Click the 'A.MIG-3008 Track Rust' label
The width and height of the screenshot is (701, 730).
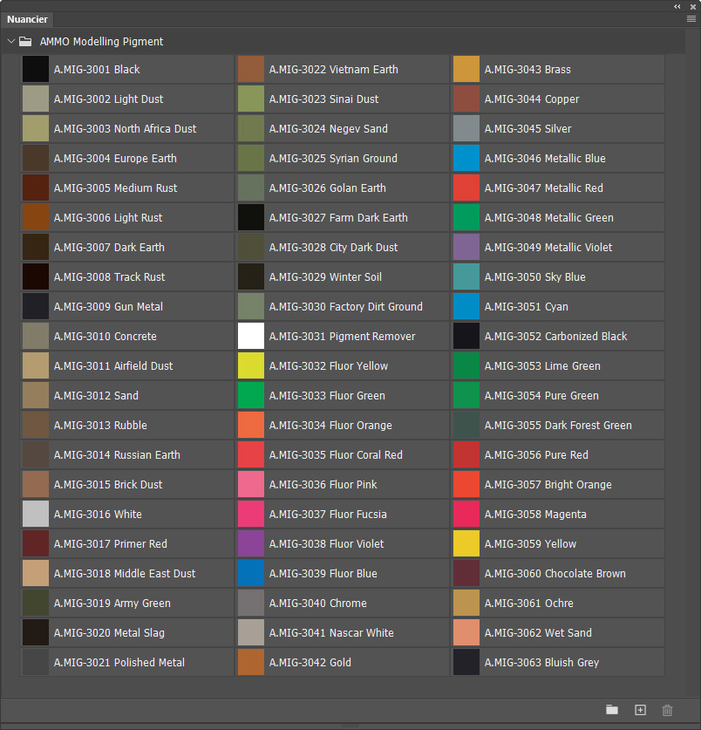point(109,277)
